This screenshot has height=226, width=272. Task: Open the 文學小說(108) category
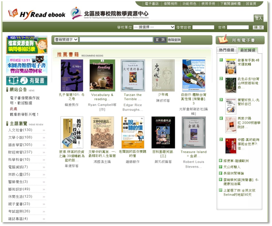point(20,138)
